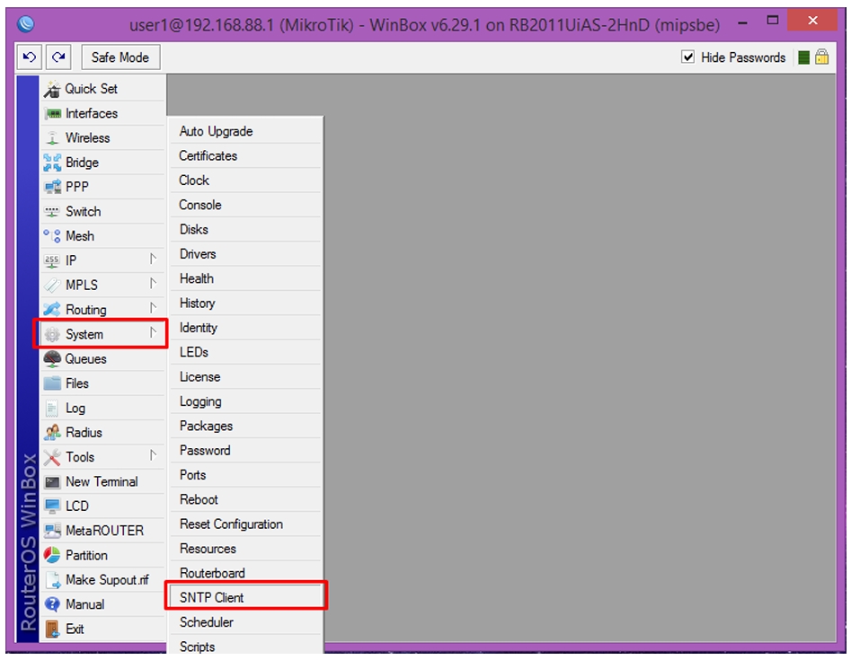Open SNTP Client from System menu
Image resolution: width=851 pixels, height=660 pixels.
pos(246,597)
